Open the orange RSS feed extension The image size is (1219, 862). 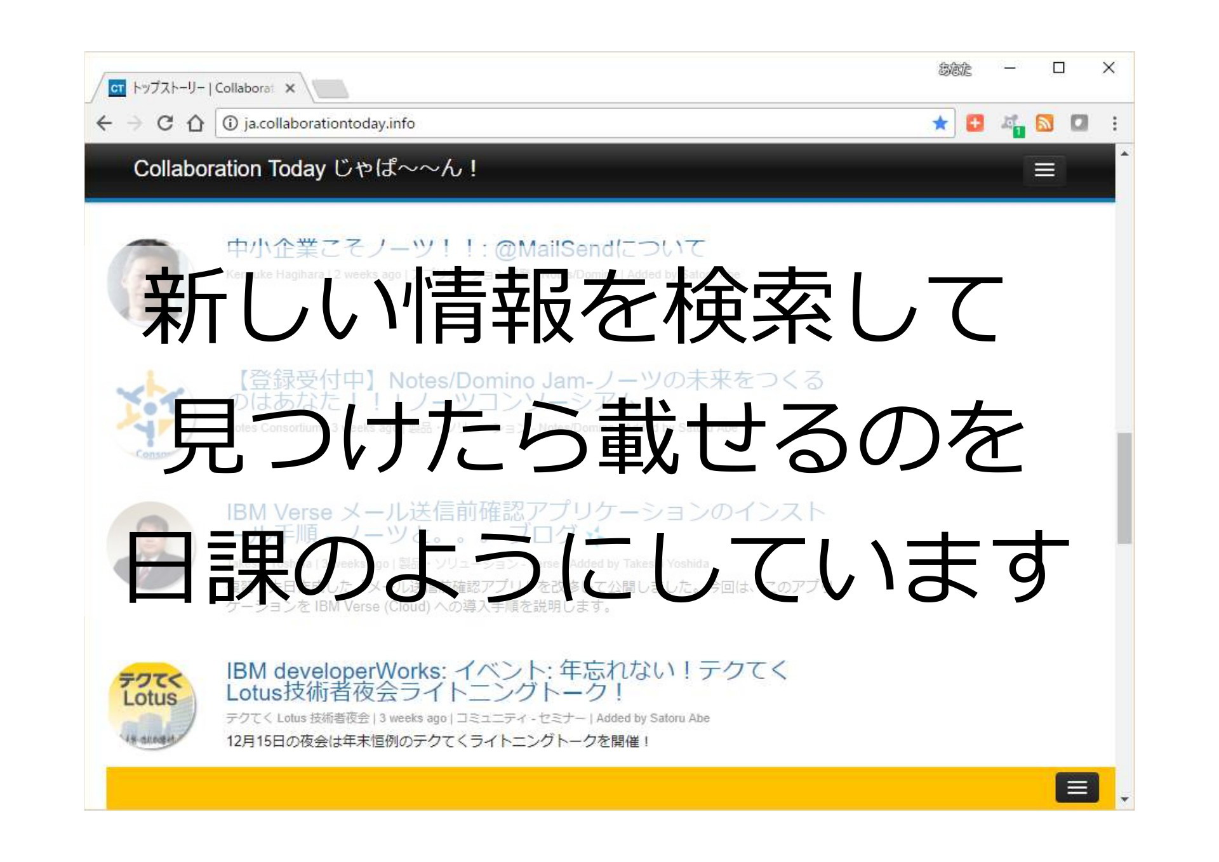[x=1044, y=123]
